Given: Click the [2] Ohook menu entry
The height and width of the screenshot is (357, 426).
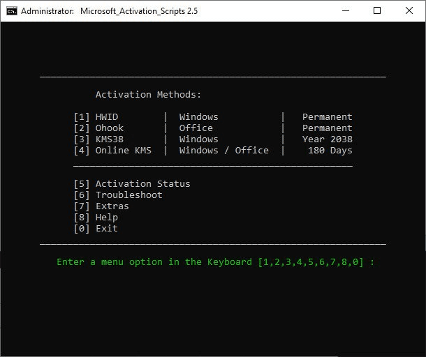Looking at the screenshot, I should tap(98, 128).
